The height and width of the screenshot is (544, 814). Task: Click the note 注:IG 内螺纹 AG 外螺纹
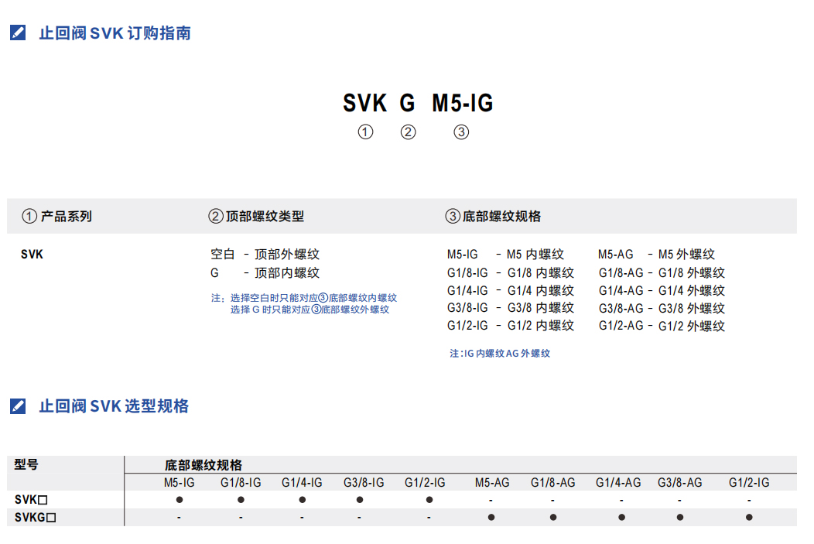[x=500, y=354]
